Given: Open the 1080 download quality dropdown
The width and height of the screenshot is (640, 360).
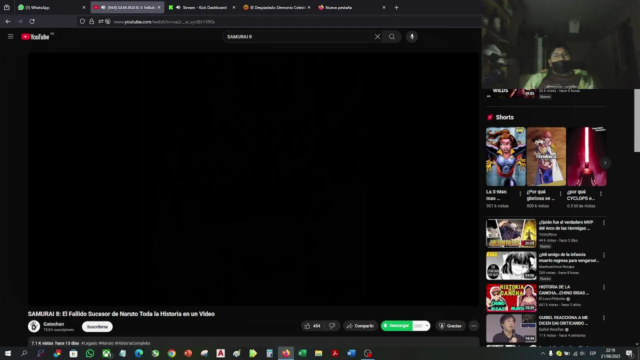Looking at the screenshot, I should (421, 326).
